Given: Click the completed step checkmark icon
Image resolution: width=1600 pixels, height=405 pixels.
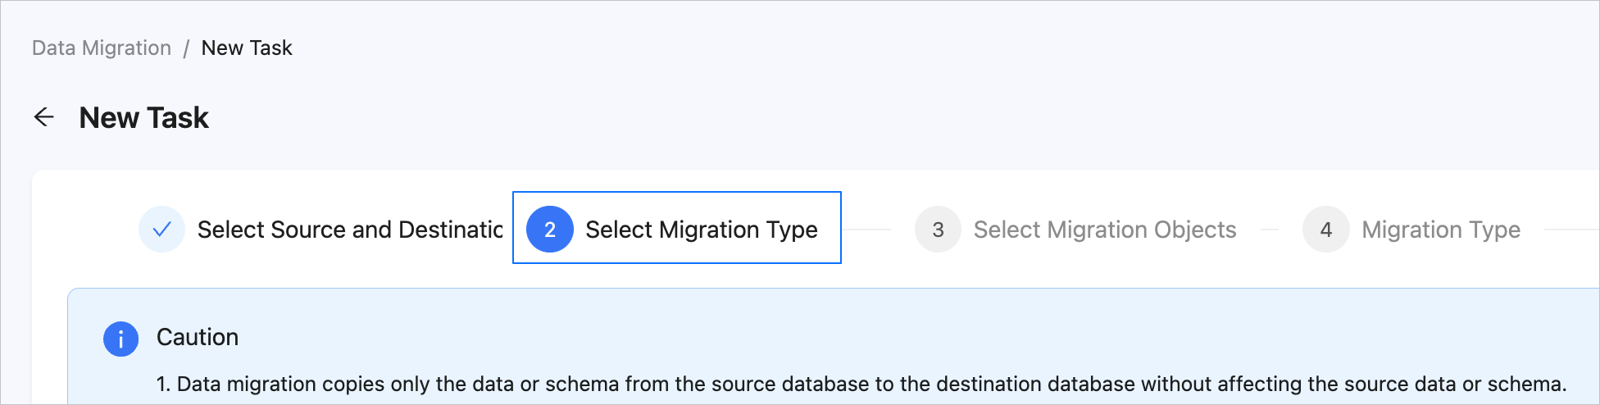Looking at the screenshot, I should [x=161, y=230].
